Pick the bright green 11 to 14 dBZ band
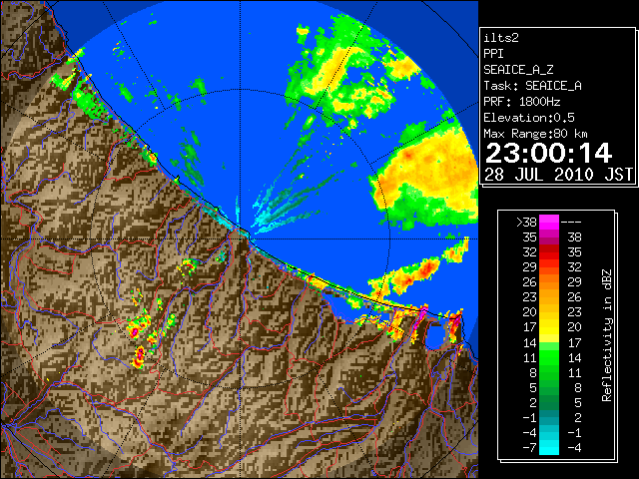639x479 pixels. click(549, 357)
